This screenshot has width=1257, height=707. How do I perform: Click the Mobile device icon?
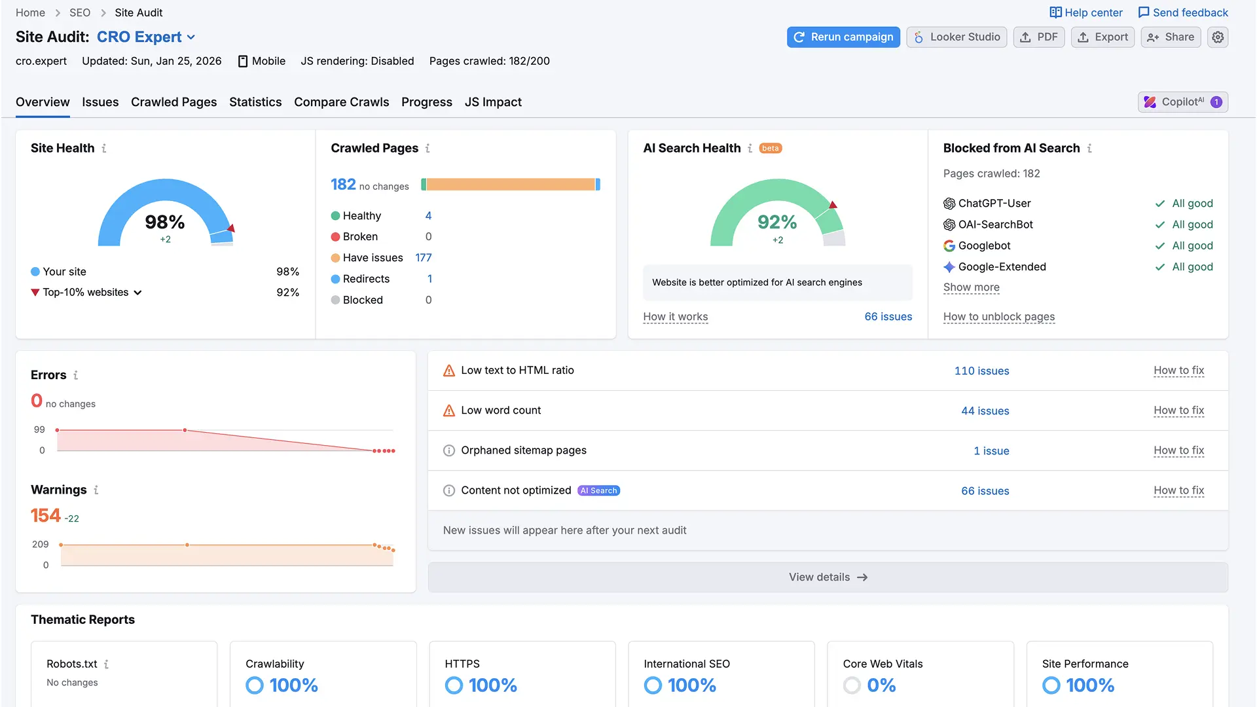(x=243, y=61)
